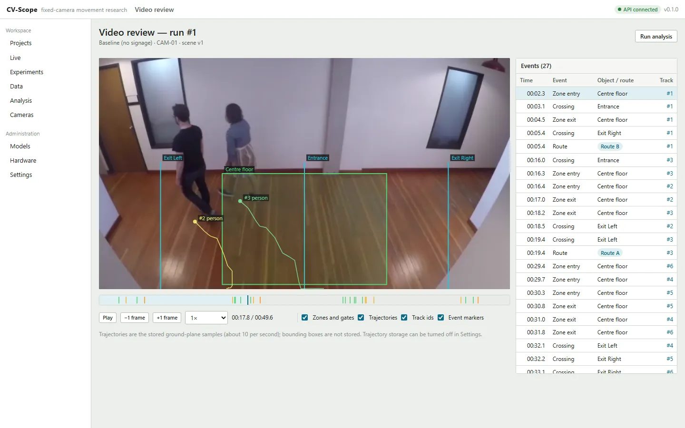685x428 pixels.
Task: Open the Analysis page
Action: [21, 101]
